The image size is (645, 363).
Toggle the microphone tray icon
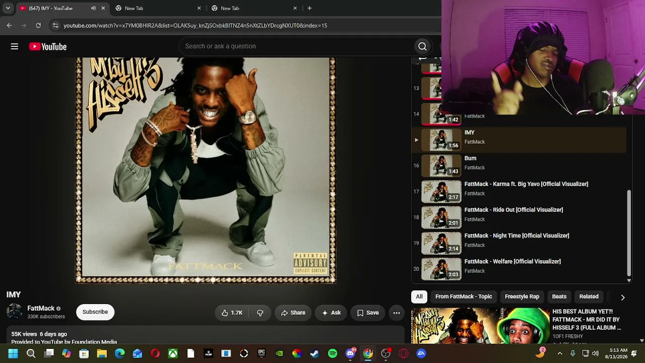pos(573,353)
